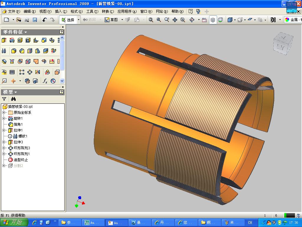
Task: Select the Thread feature tool
Action: [x=4, y=51]
